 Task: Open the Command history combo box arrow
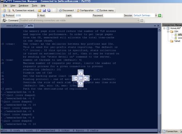click(138, 20)
